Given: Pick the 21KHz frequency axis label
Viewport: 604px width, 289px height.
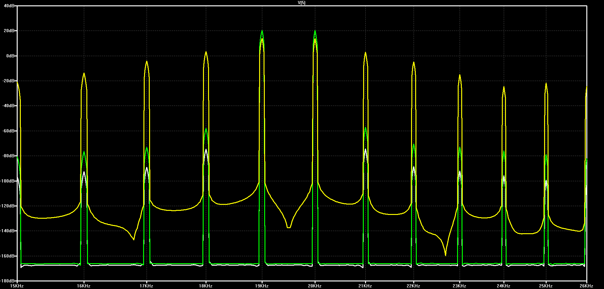Looking at the screenshot, I should (365, 286).
